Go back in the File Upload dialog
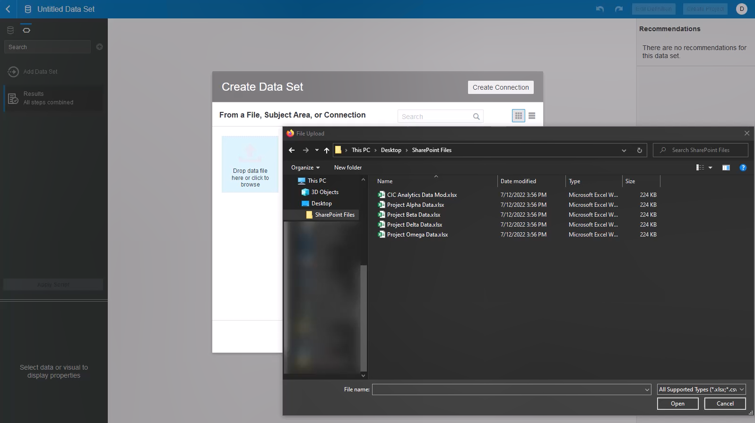Viewport: 755px width, 423px height. click(x=292, y=150)
